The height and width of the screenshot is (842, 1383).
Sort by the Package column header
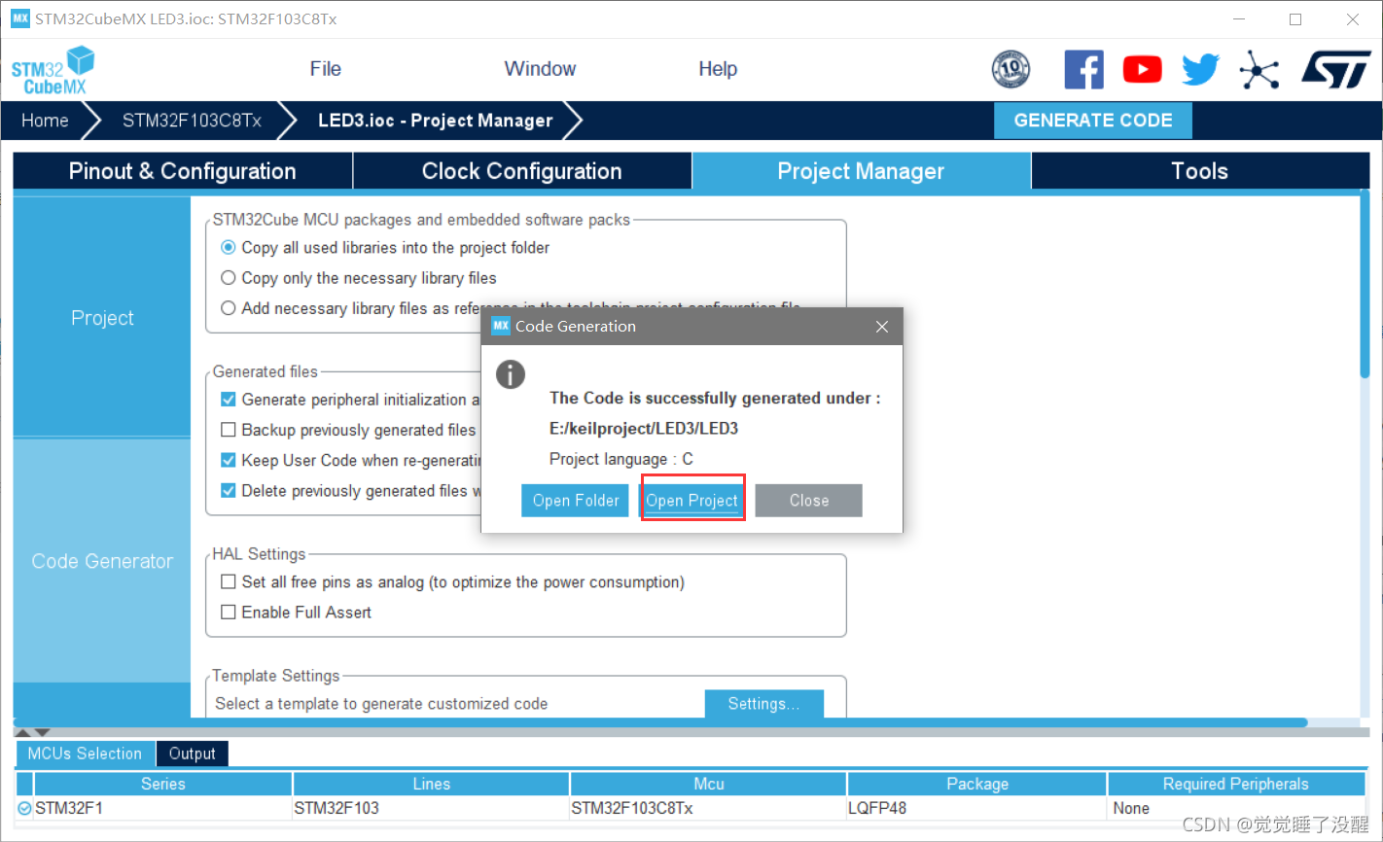(x=977, y=784)
